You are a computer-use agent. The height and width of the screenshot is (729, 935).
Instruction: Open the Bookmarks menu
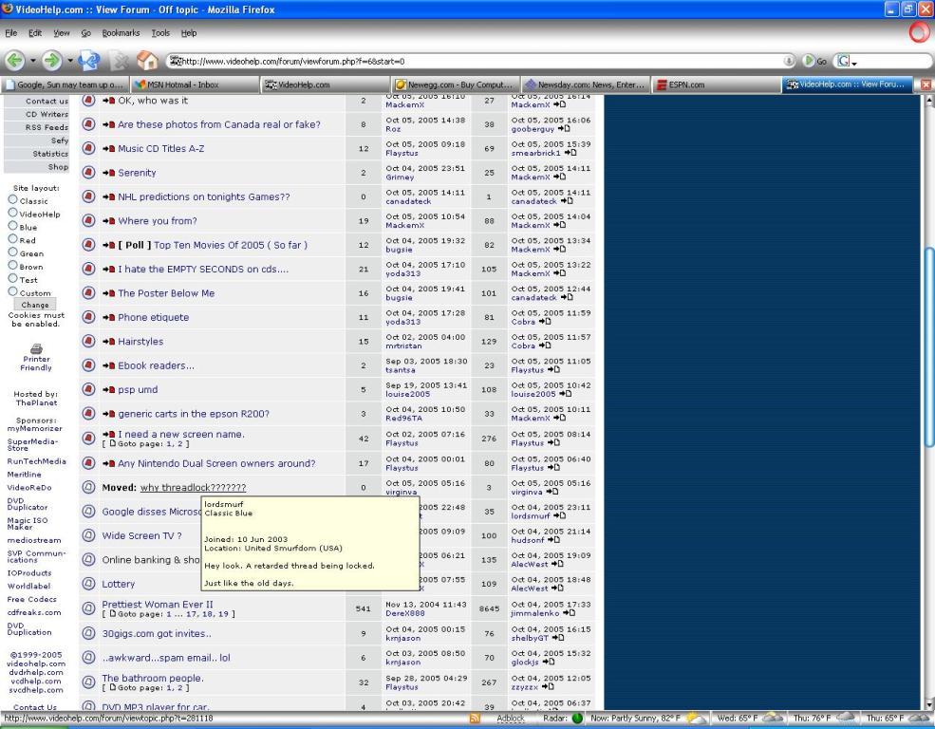(x=121, y=33)
